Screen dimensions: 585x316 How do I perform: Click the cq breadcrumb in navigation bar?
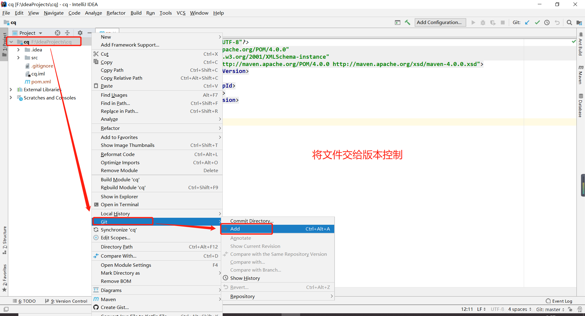click(x=10, y=23)
